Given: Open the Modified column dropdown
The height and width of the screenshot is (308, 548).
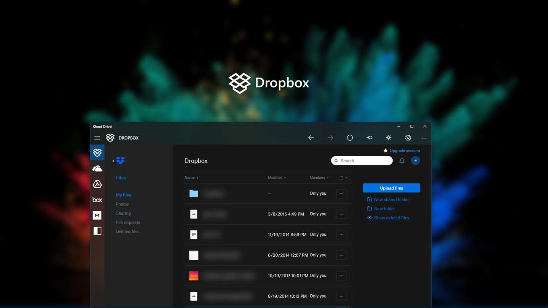Looking at the screenshot, I should 277,178.
